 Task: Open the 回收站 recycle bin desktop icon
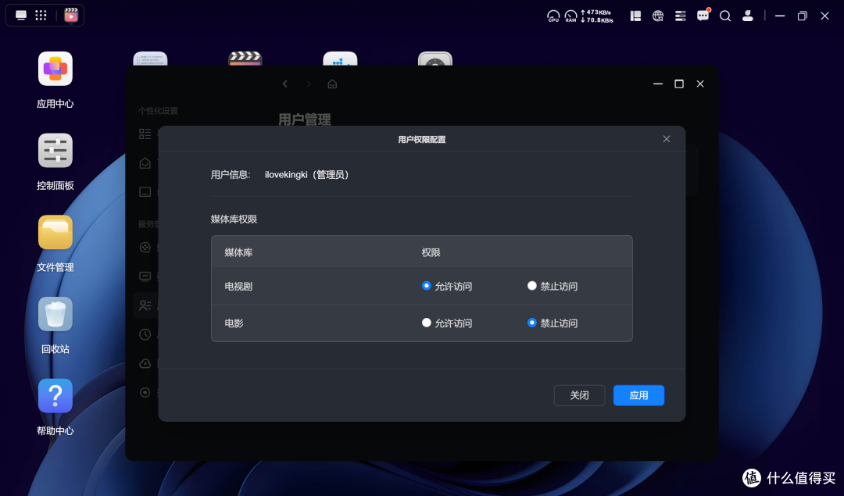[x=55, y=314]
